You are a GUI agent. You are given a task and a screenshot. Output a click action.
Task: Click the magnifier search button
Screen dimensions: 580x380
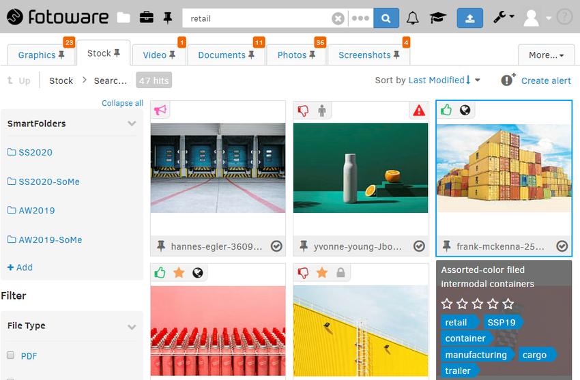click(386, 18)
